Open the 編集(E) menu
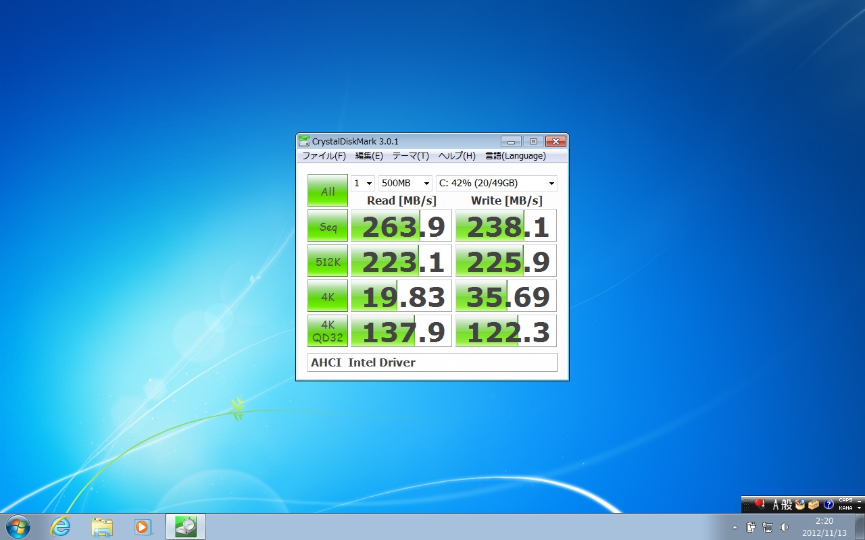 369,156
